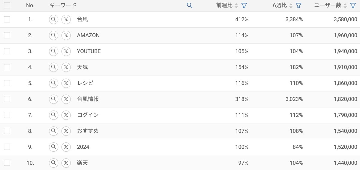
Task: Open the 6週比 column filter
Action: coord(298,5)
